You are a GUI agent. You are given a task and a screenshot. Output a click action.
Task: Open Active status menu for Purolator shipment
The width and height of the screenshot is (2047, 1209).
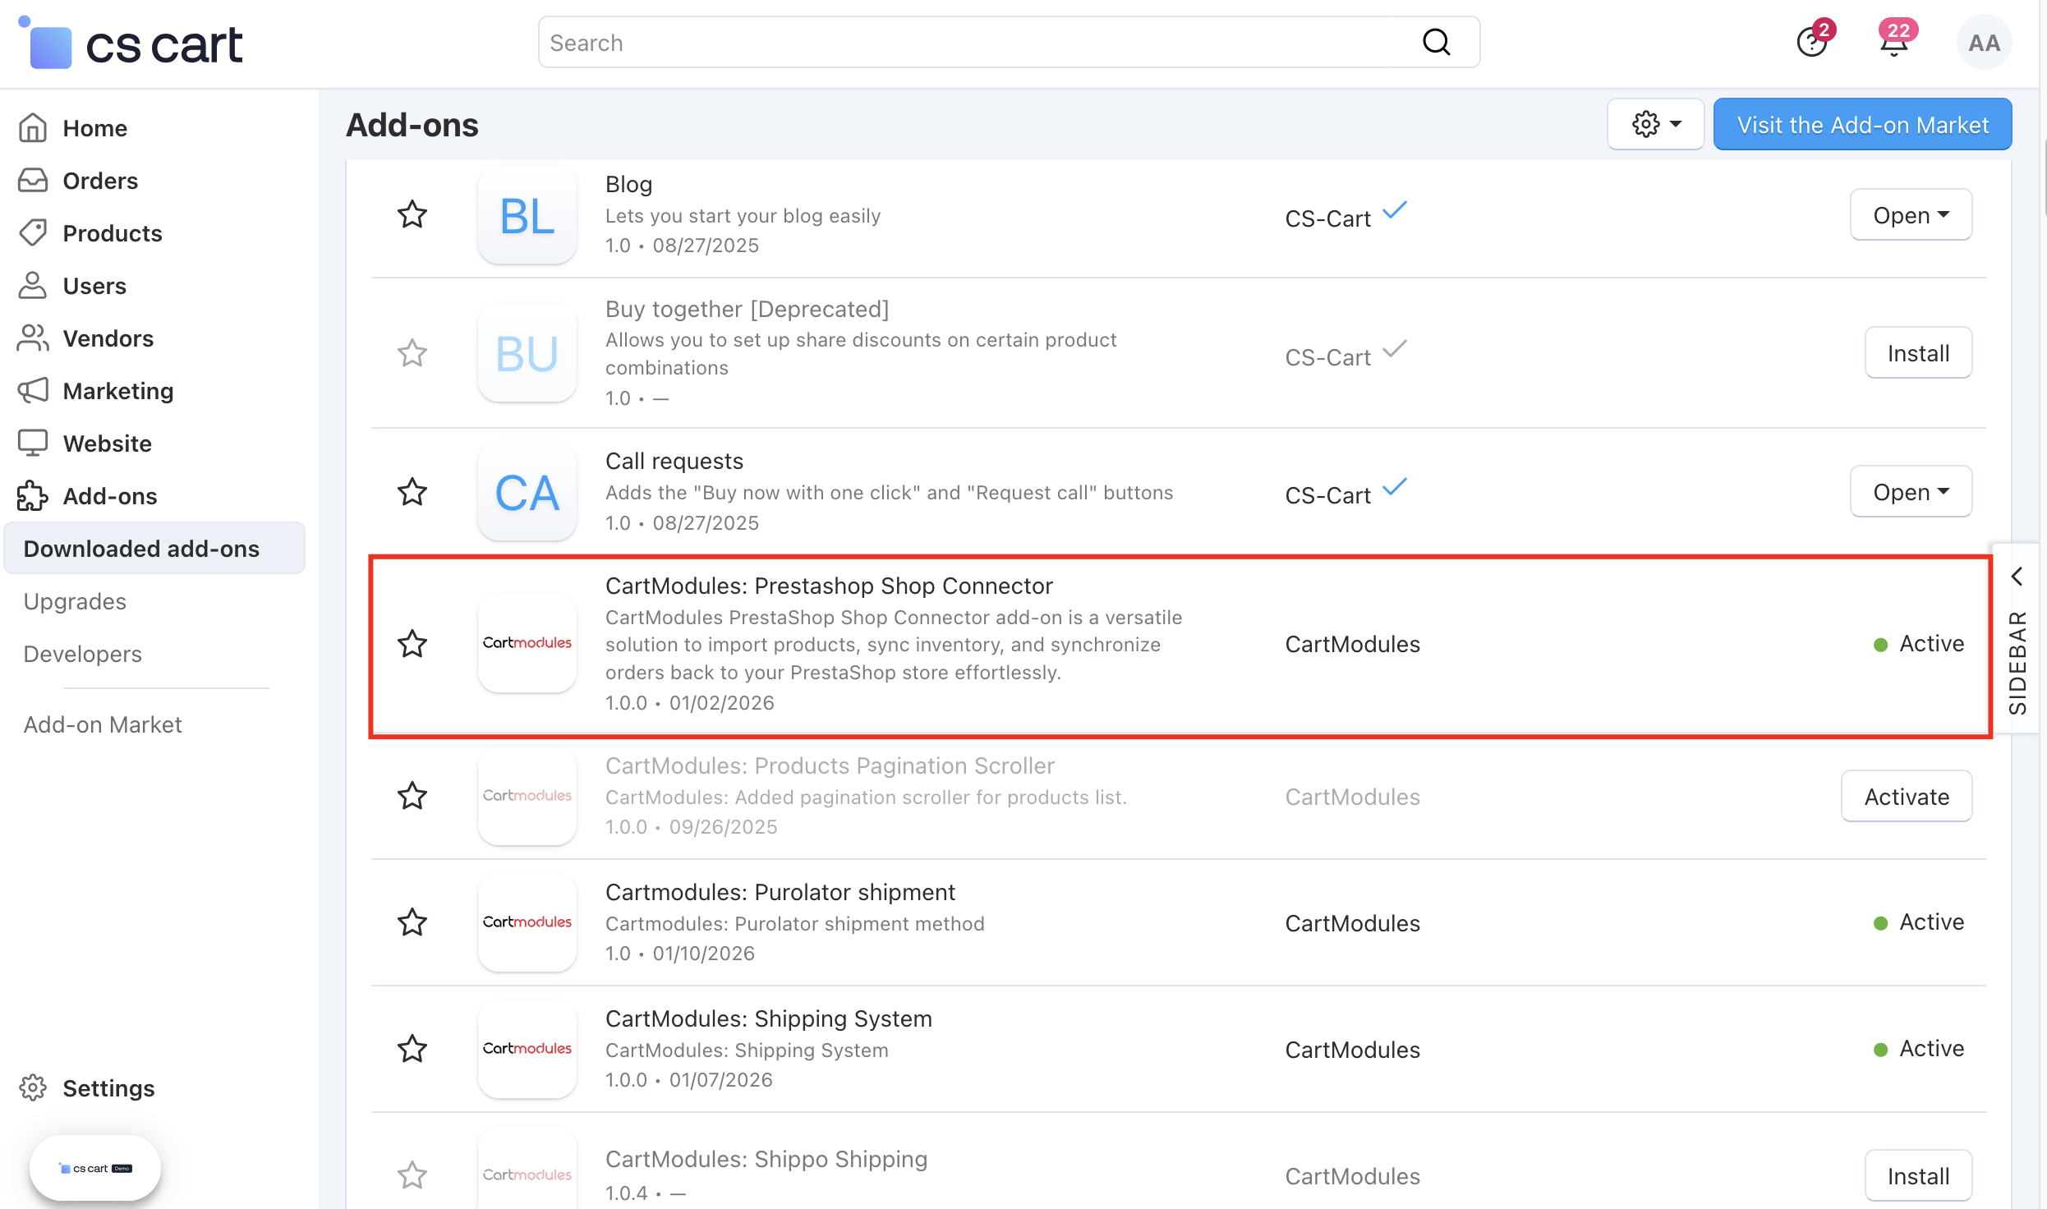click(1919, 922)
